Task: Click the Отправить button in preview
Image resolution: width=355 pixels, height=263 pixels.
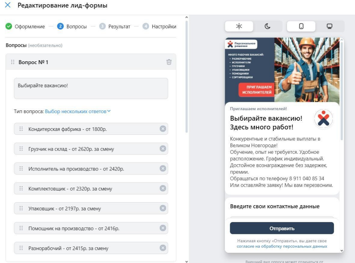Action: click(x=282, y=228)
